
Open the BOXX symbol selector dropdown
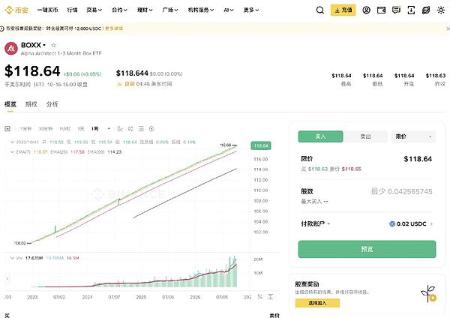pyautogui.click(x=44, y=45)
